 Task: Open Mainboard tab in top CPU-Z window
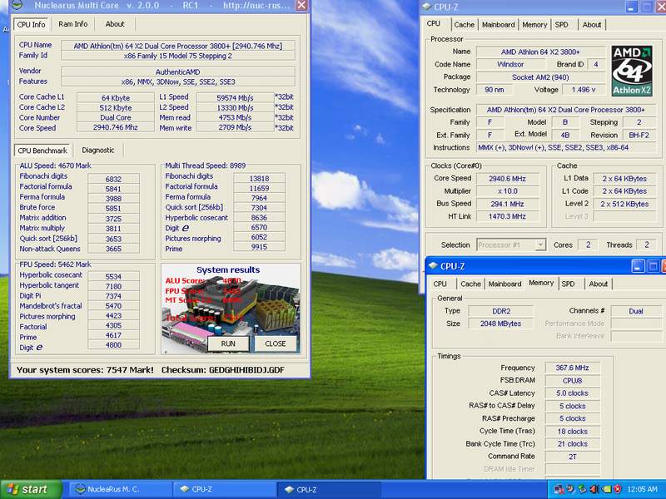coord(498,25)
